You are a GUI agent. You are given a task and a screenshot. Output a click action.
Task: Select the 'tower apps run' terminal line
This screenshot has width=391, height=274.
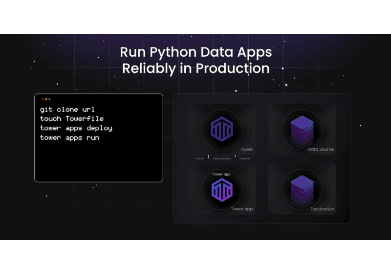pos(70,138)
